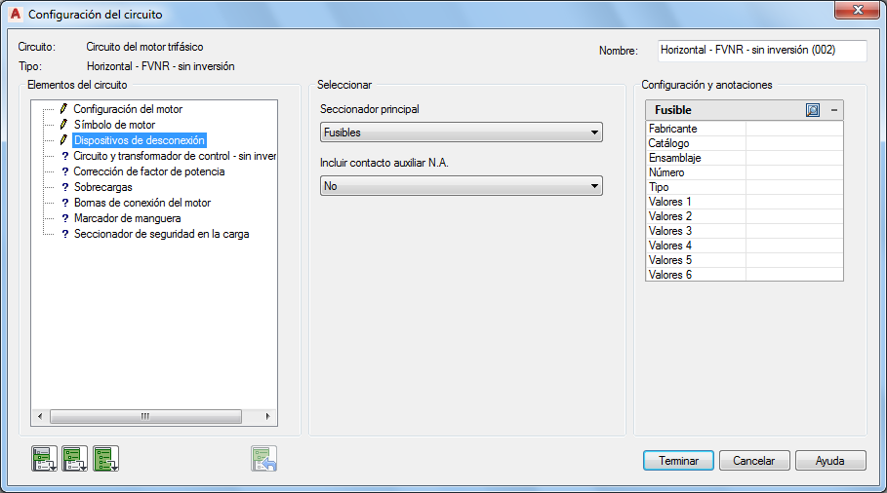
Task: Click insert elements up to highlighted one icon
Action: [75, 459]
